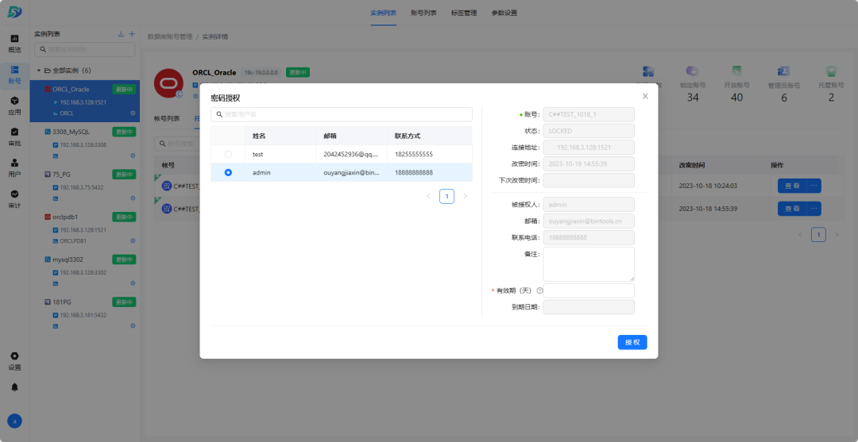Click the background table page 1 button
This screenshot has width=858, height=442.
pos(818,235)
